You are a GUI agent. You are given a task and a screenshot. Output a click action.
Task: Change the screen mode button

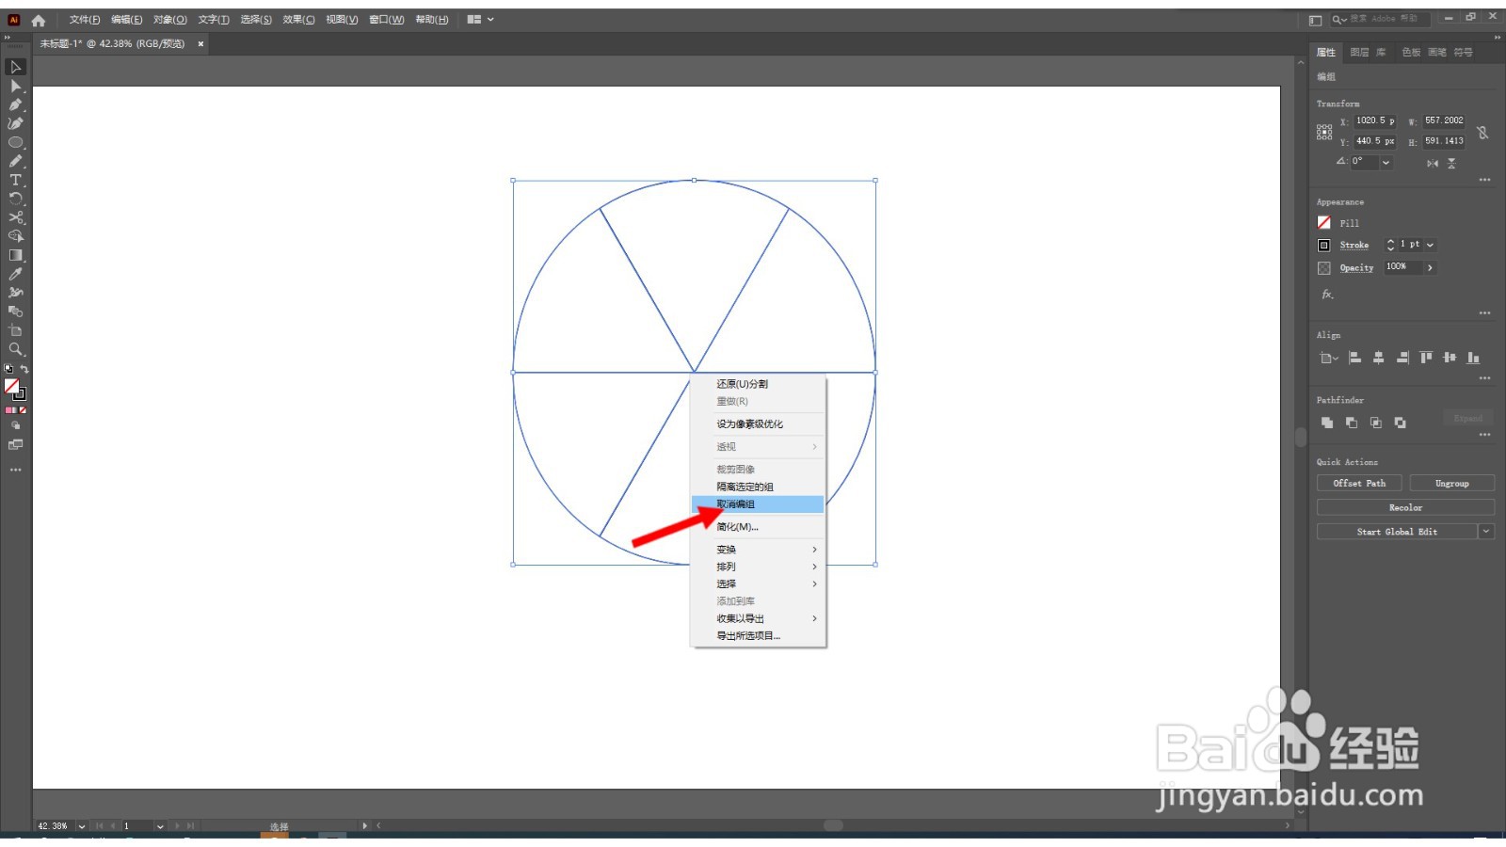(15, 445)
